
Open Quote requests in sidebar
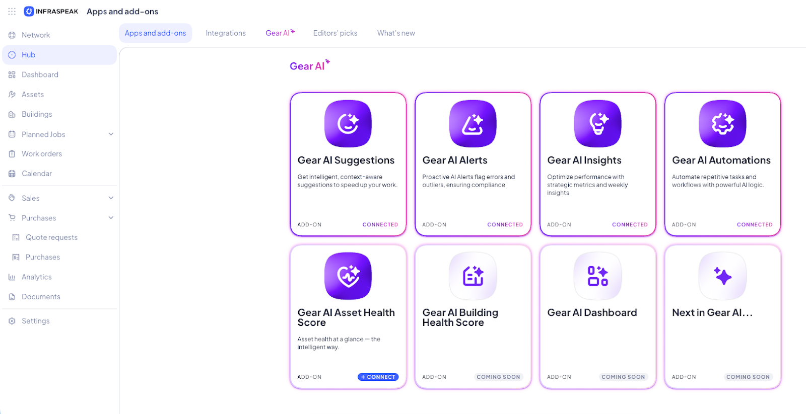[x=52, y=237]
